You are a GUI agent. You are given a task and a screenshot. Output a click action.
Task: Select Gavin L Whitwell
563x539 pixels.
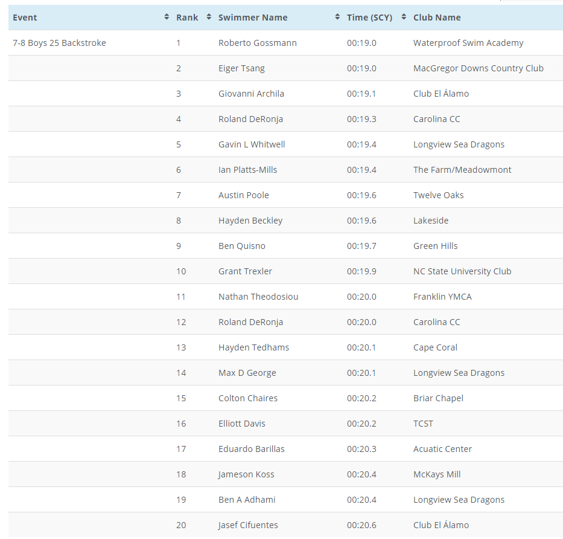pos(252,144)
